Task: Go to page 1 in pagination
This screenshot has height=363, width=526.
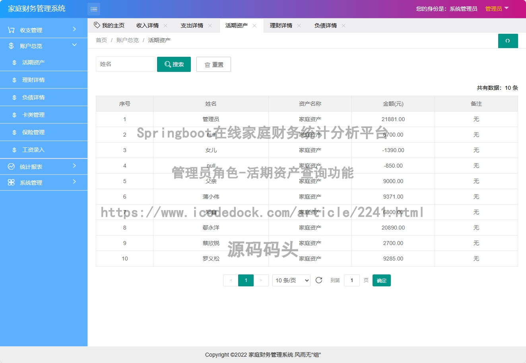Action: [246, 280]
